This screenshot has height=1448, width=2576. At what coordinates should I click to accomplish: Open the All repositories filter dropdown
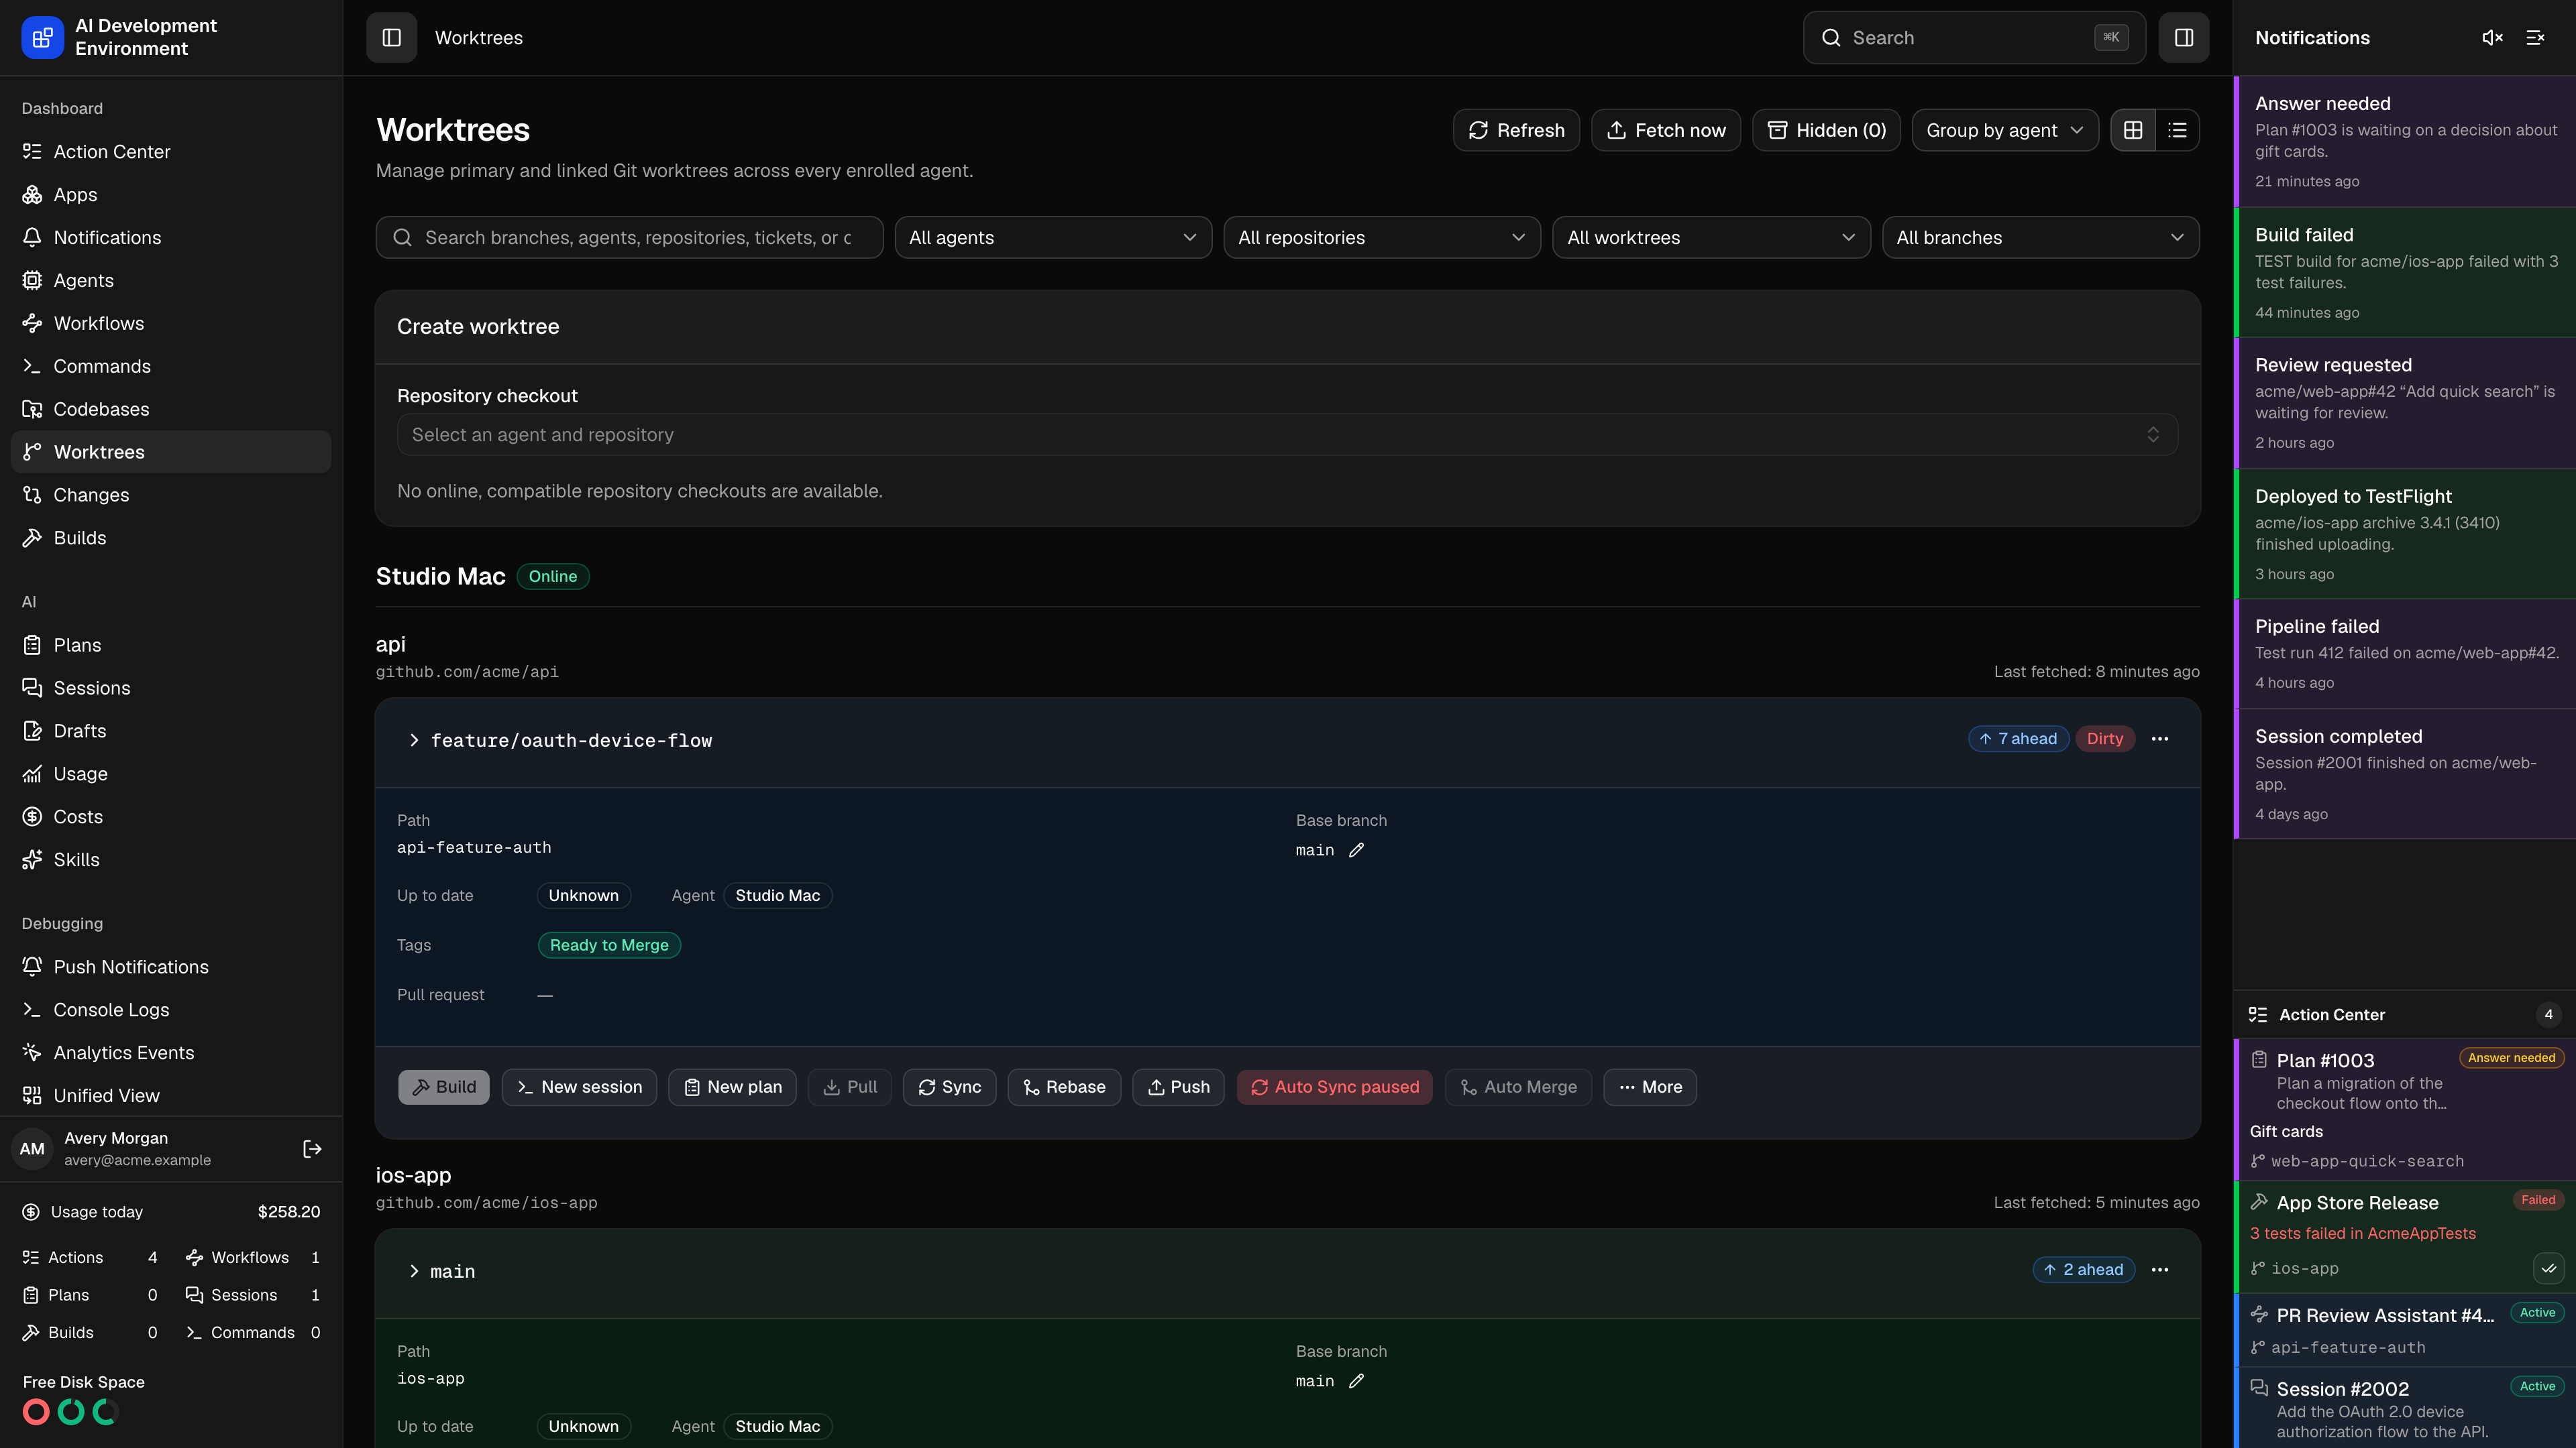pos(1382,238)
